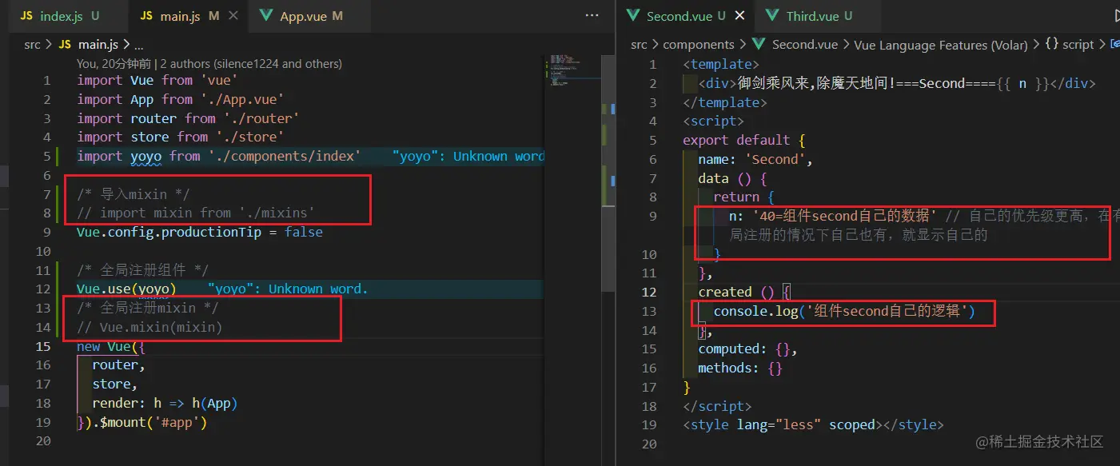
Task: Click the "data () {" method line
Action: (x=732, y=178)
